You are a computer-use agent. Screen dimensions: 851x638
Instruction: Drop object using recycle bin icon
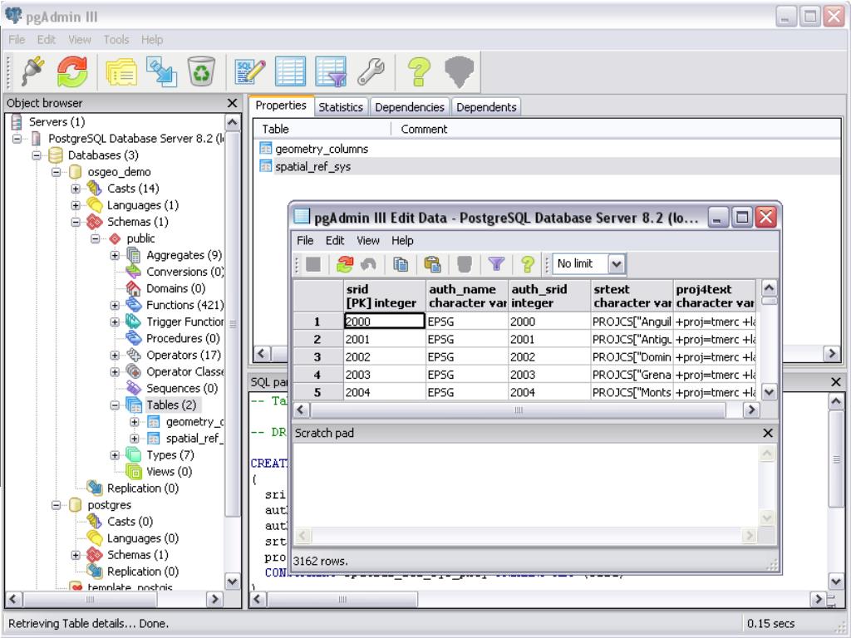coord(201,71)
